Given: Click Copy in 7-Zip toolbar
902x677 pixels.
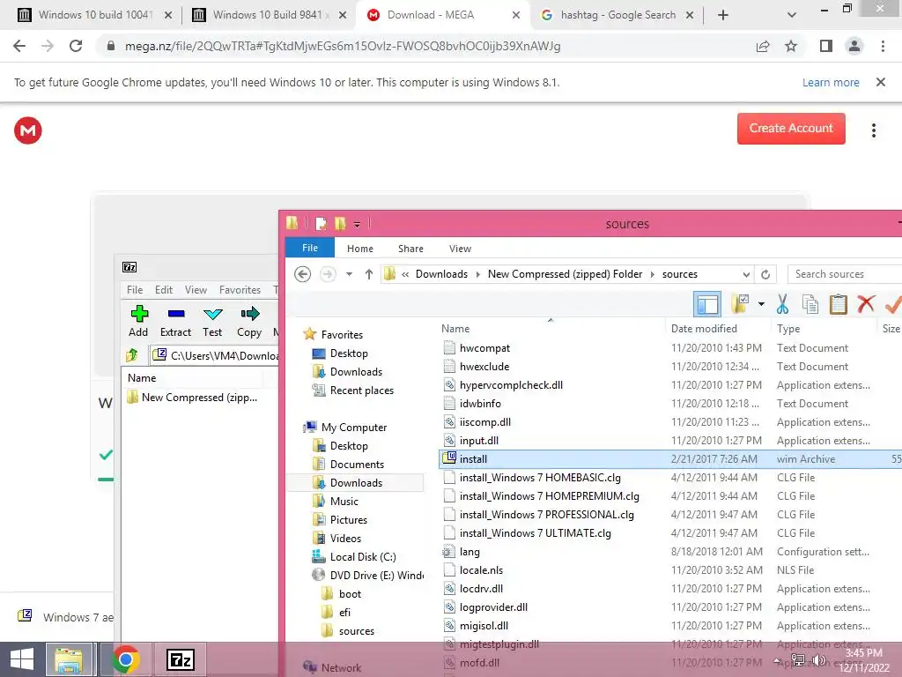Looking at the screenshot, I should click(249, 322).
